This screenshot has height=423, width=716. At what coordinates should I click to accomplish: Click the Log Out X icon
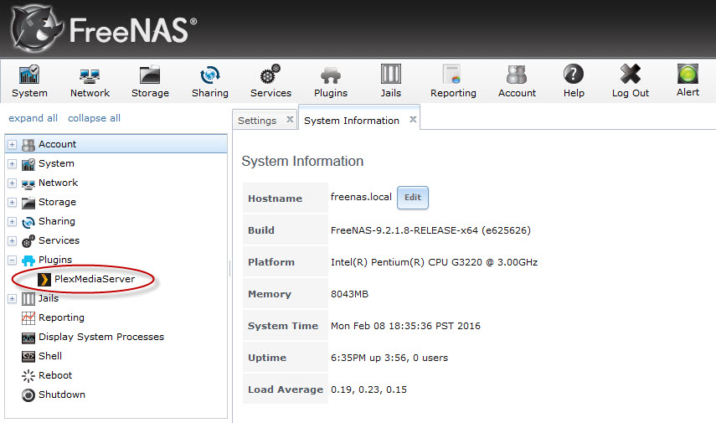pyautogui.click(x=630, y=74)
